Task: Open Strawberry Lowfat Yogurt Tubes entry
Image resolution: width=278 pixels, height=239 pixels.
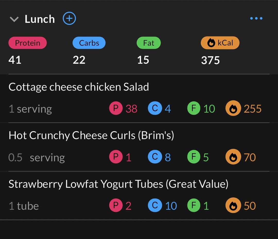Action: 118,184
